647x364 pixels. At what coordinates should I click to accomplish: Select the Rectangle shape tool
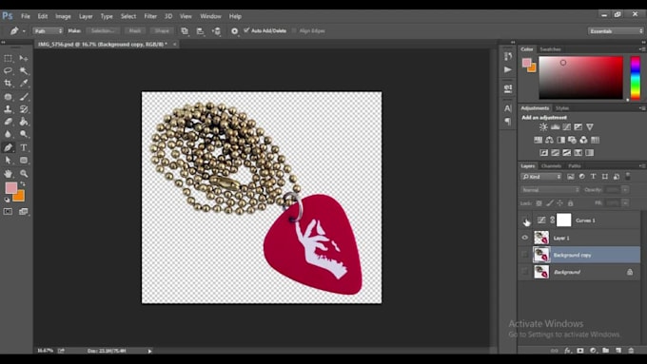click(24, 160)
